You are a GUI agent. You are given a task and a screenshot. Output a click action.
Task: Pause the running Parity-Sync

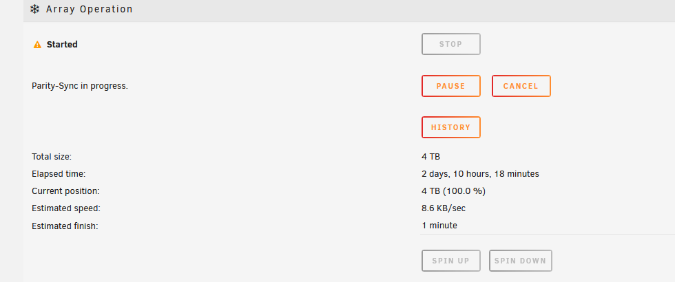click(x=450, y=86)
